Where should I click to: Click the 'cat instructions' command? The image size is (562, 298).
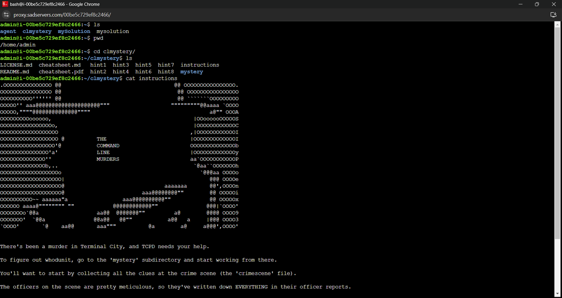click(151, 78)
